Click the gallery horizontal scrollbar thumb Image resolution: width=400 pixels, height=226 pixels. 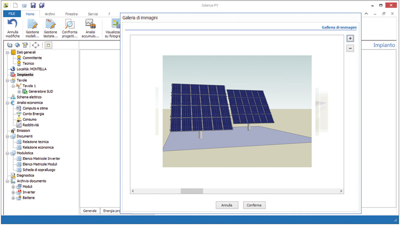192,191
